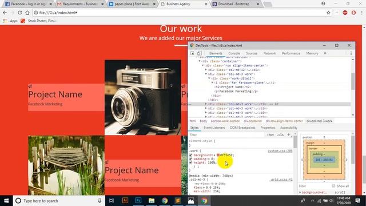Uncheck the background property checkbox
The image size is (366, 206).
(190, 155)
